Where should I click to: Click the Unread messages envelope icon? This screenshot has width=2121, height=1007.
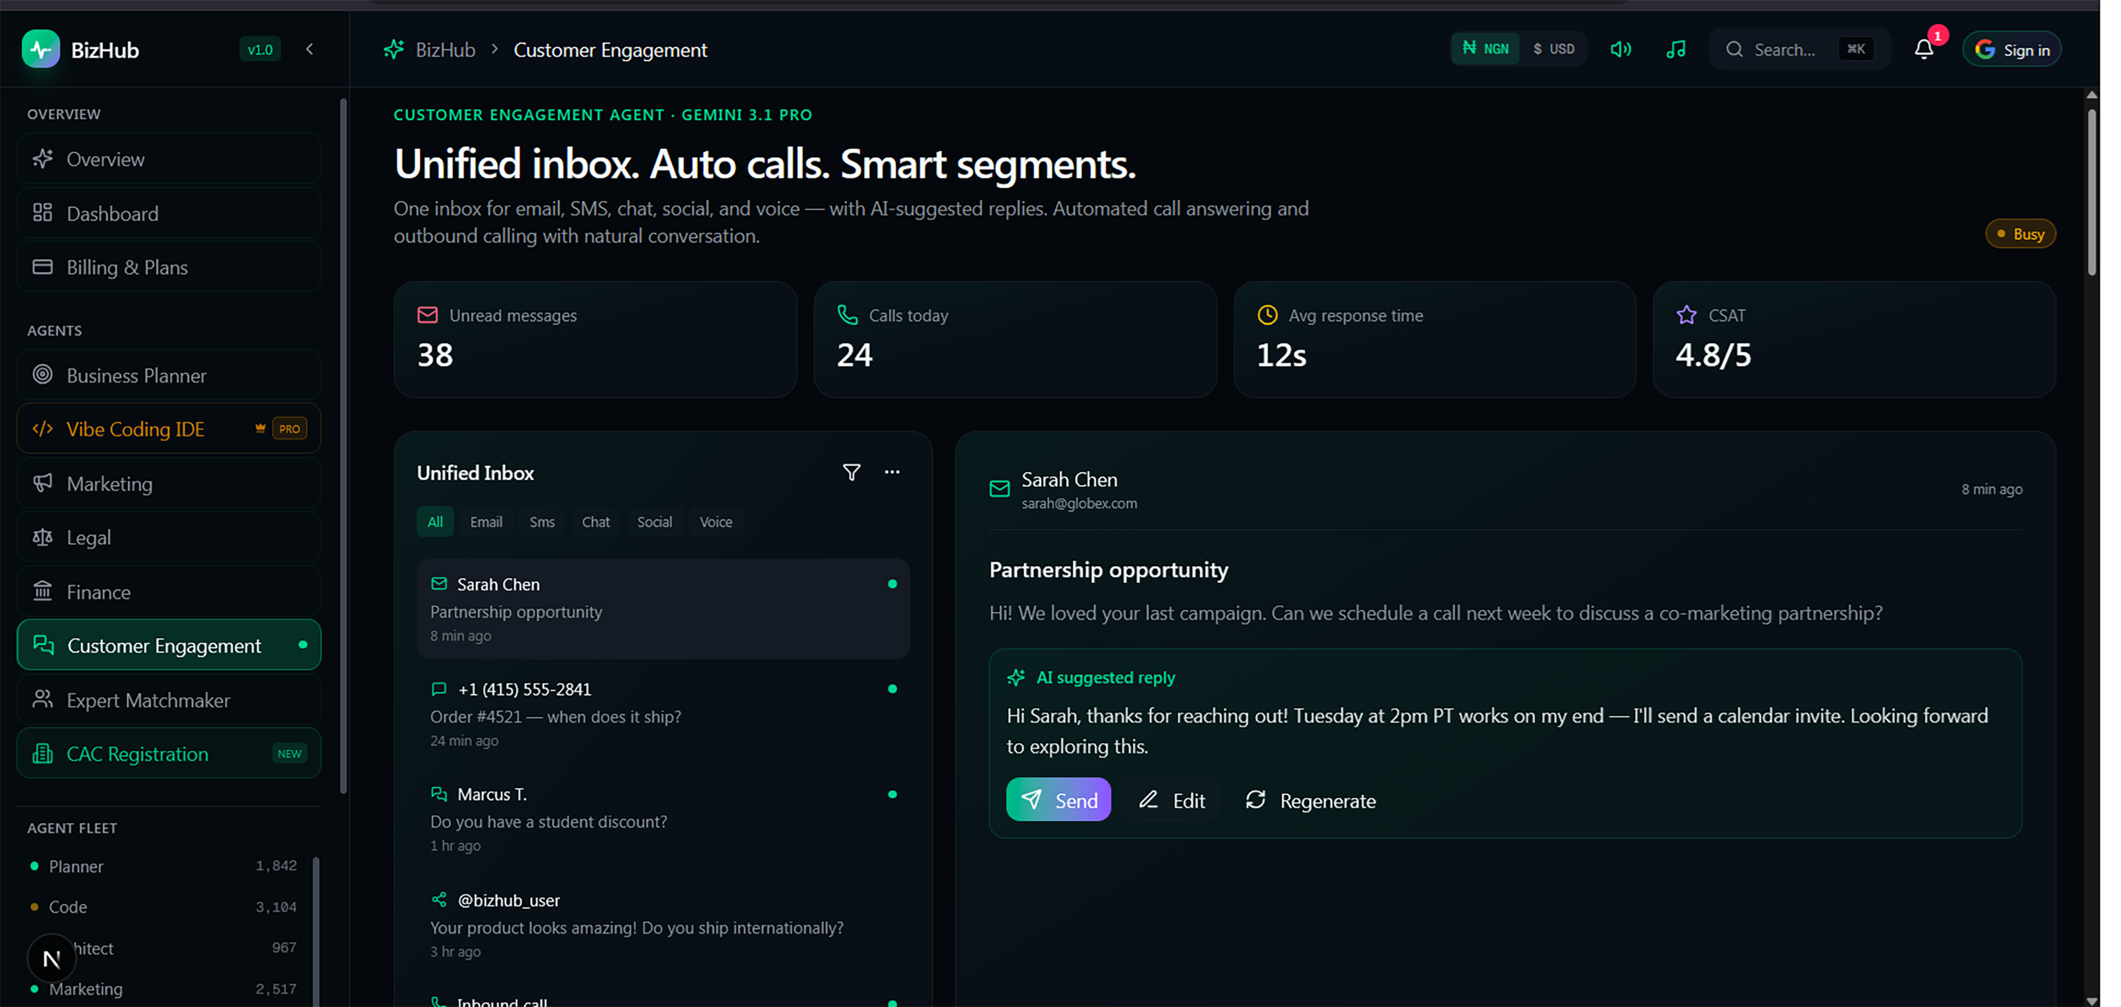[x=427, y=316]
